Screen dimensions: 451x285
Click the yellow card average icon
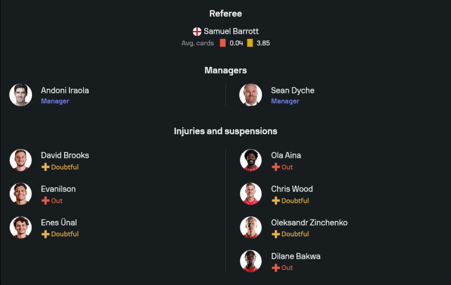point(250,43)
